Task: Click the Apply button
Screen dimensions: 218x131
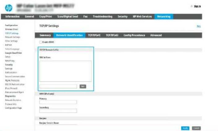Action: [185, 128]
